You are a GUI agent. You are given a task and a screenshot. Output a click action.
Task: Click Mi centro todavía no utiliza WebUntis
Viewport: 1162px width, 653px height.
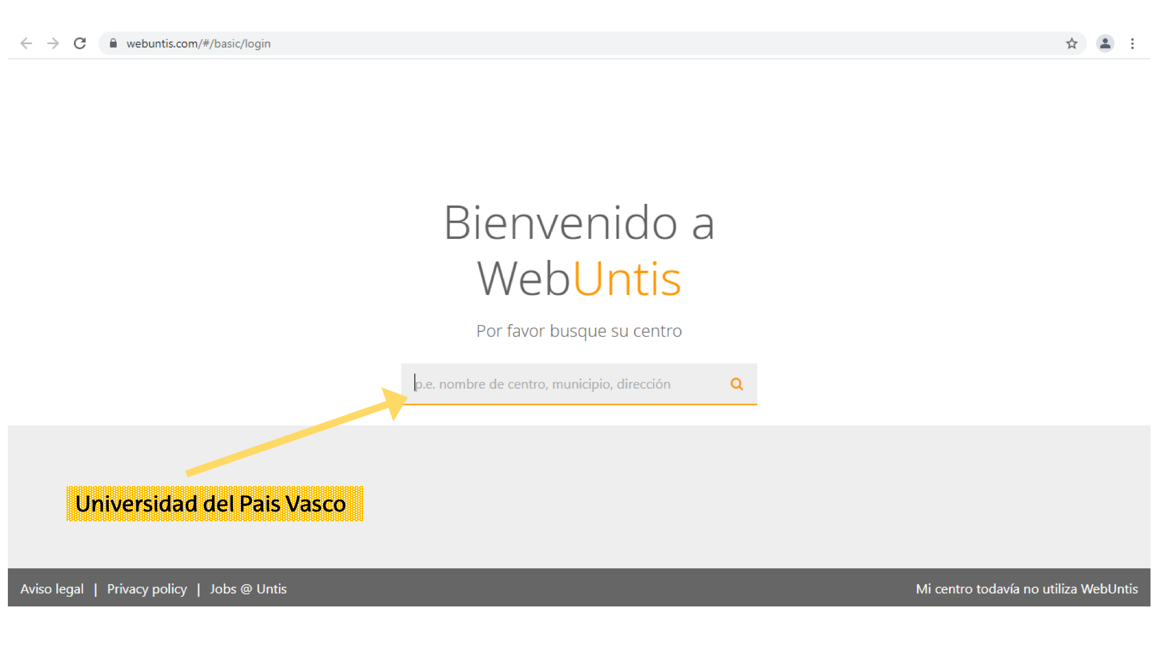(1026, 589)
